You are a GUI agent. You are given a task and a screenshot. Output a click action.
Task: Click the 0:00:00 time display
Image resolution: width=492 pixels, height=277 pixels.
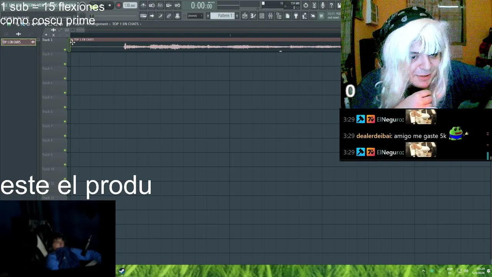click(201, 6)
